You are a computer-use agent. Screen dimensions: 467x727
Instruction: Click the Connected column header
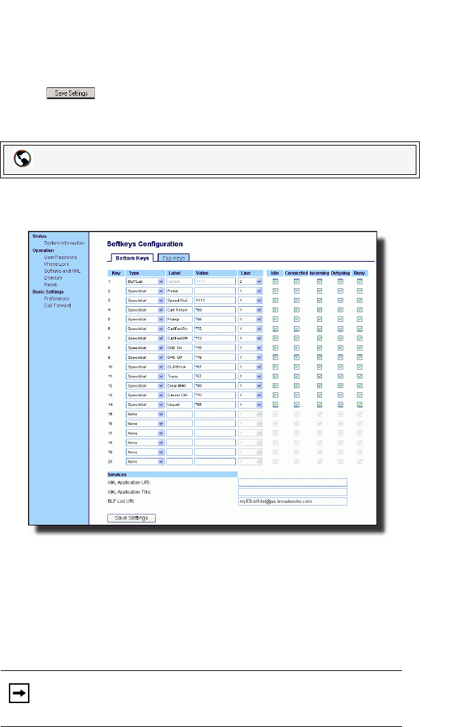296,273
